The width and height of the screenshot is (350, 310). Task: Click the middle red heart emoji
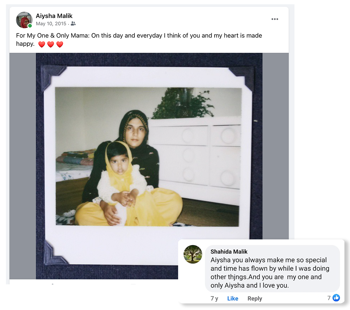[x=51, y=44]
